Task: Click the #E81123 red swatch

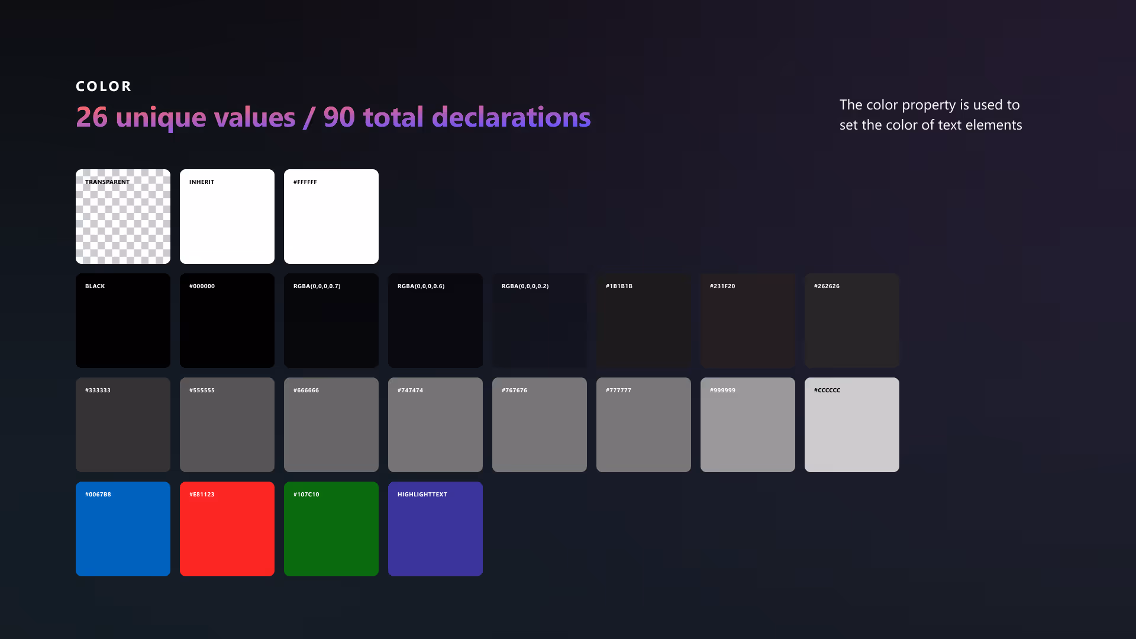Action: [227, 528]
